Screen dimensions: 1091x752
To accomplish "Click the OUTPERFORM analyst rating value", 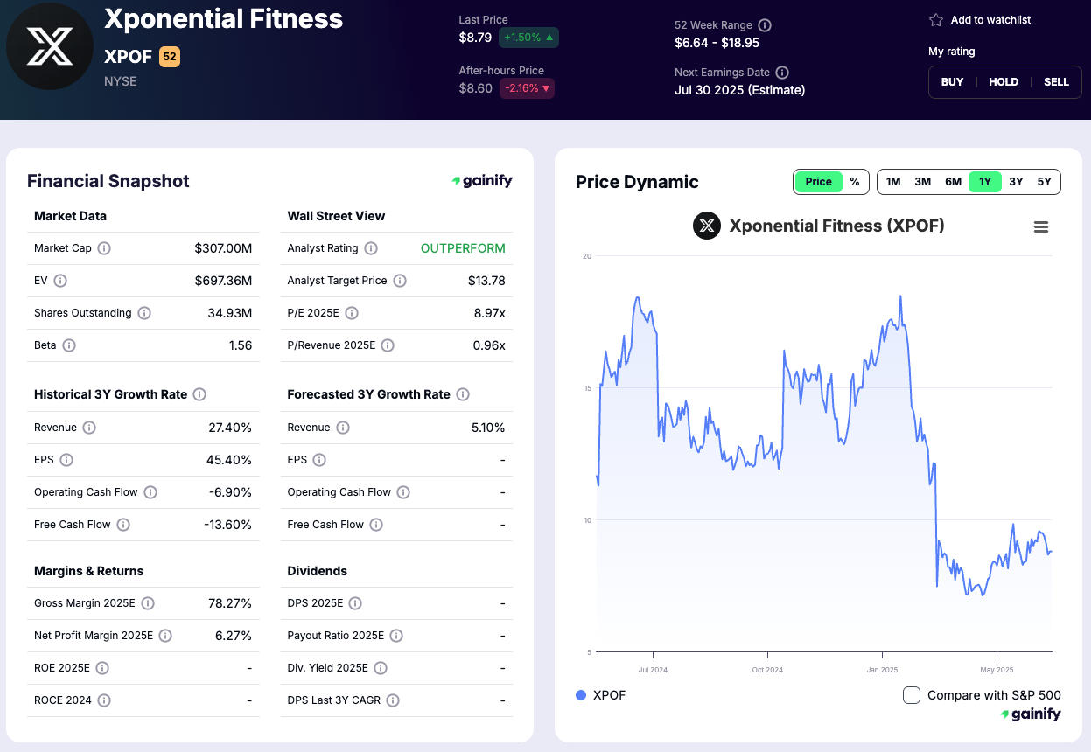I will [x=463, y=248].
